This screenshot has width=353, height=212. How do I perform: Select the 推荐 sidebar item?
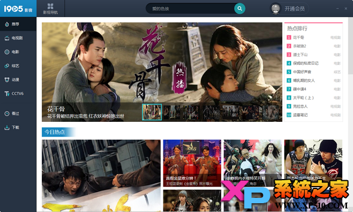tap(18, 24)
